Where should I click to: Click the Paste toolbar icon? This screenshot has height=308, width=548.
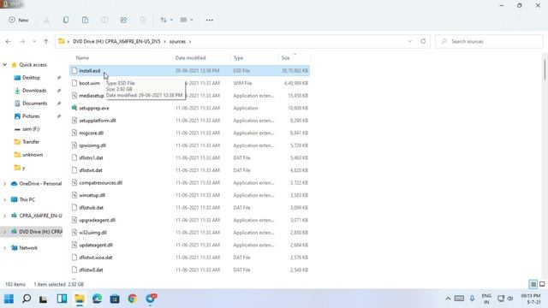(85, 20)
